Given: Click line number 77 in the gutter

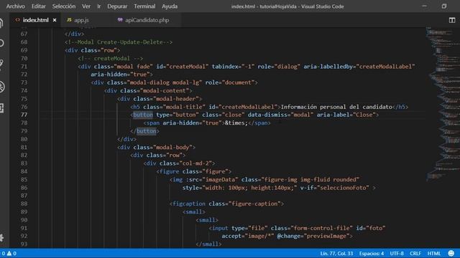Looking at the screenshot, I should click(x=24, y=115).
